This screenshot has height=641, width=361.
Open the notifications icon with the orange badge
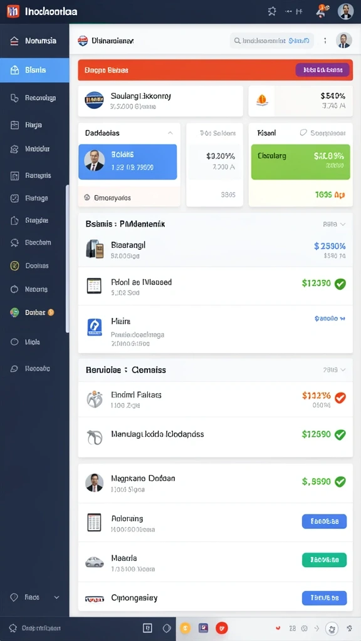click(320, 11)
